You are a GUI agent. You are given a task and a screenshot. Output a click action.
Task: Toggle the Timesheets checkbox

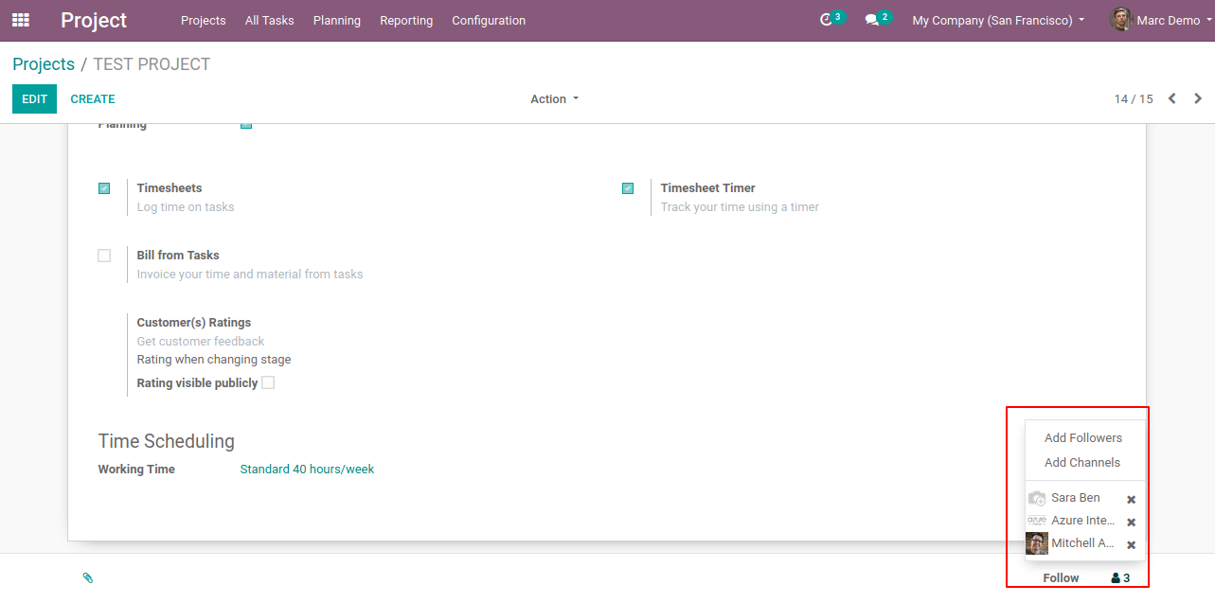(104, 188)
